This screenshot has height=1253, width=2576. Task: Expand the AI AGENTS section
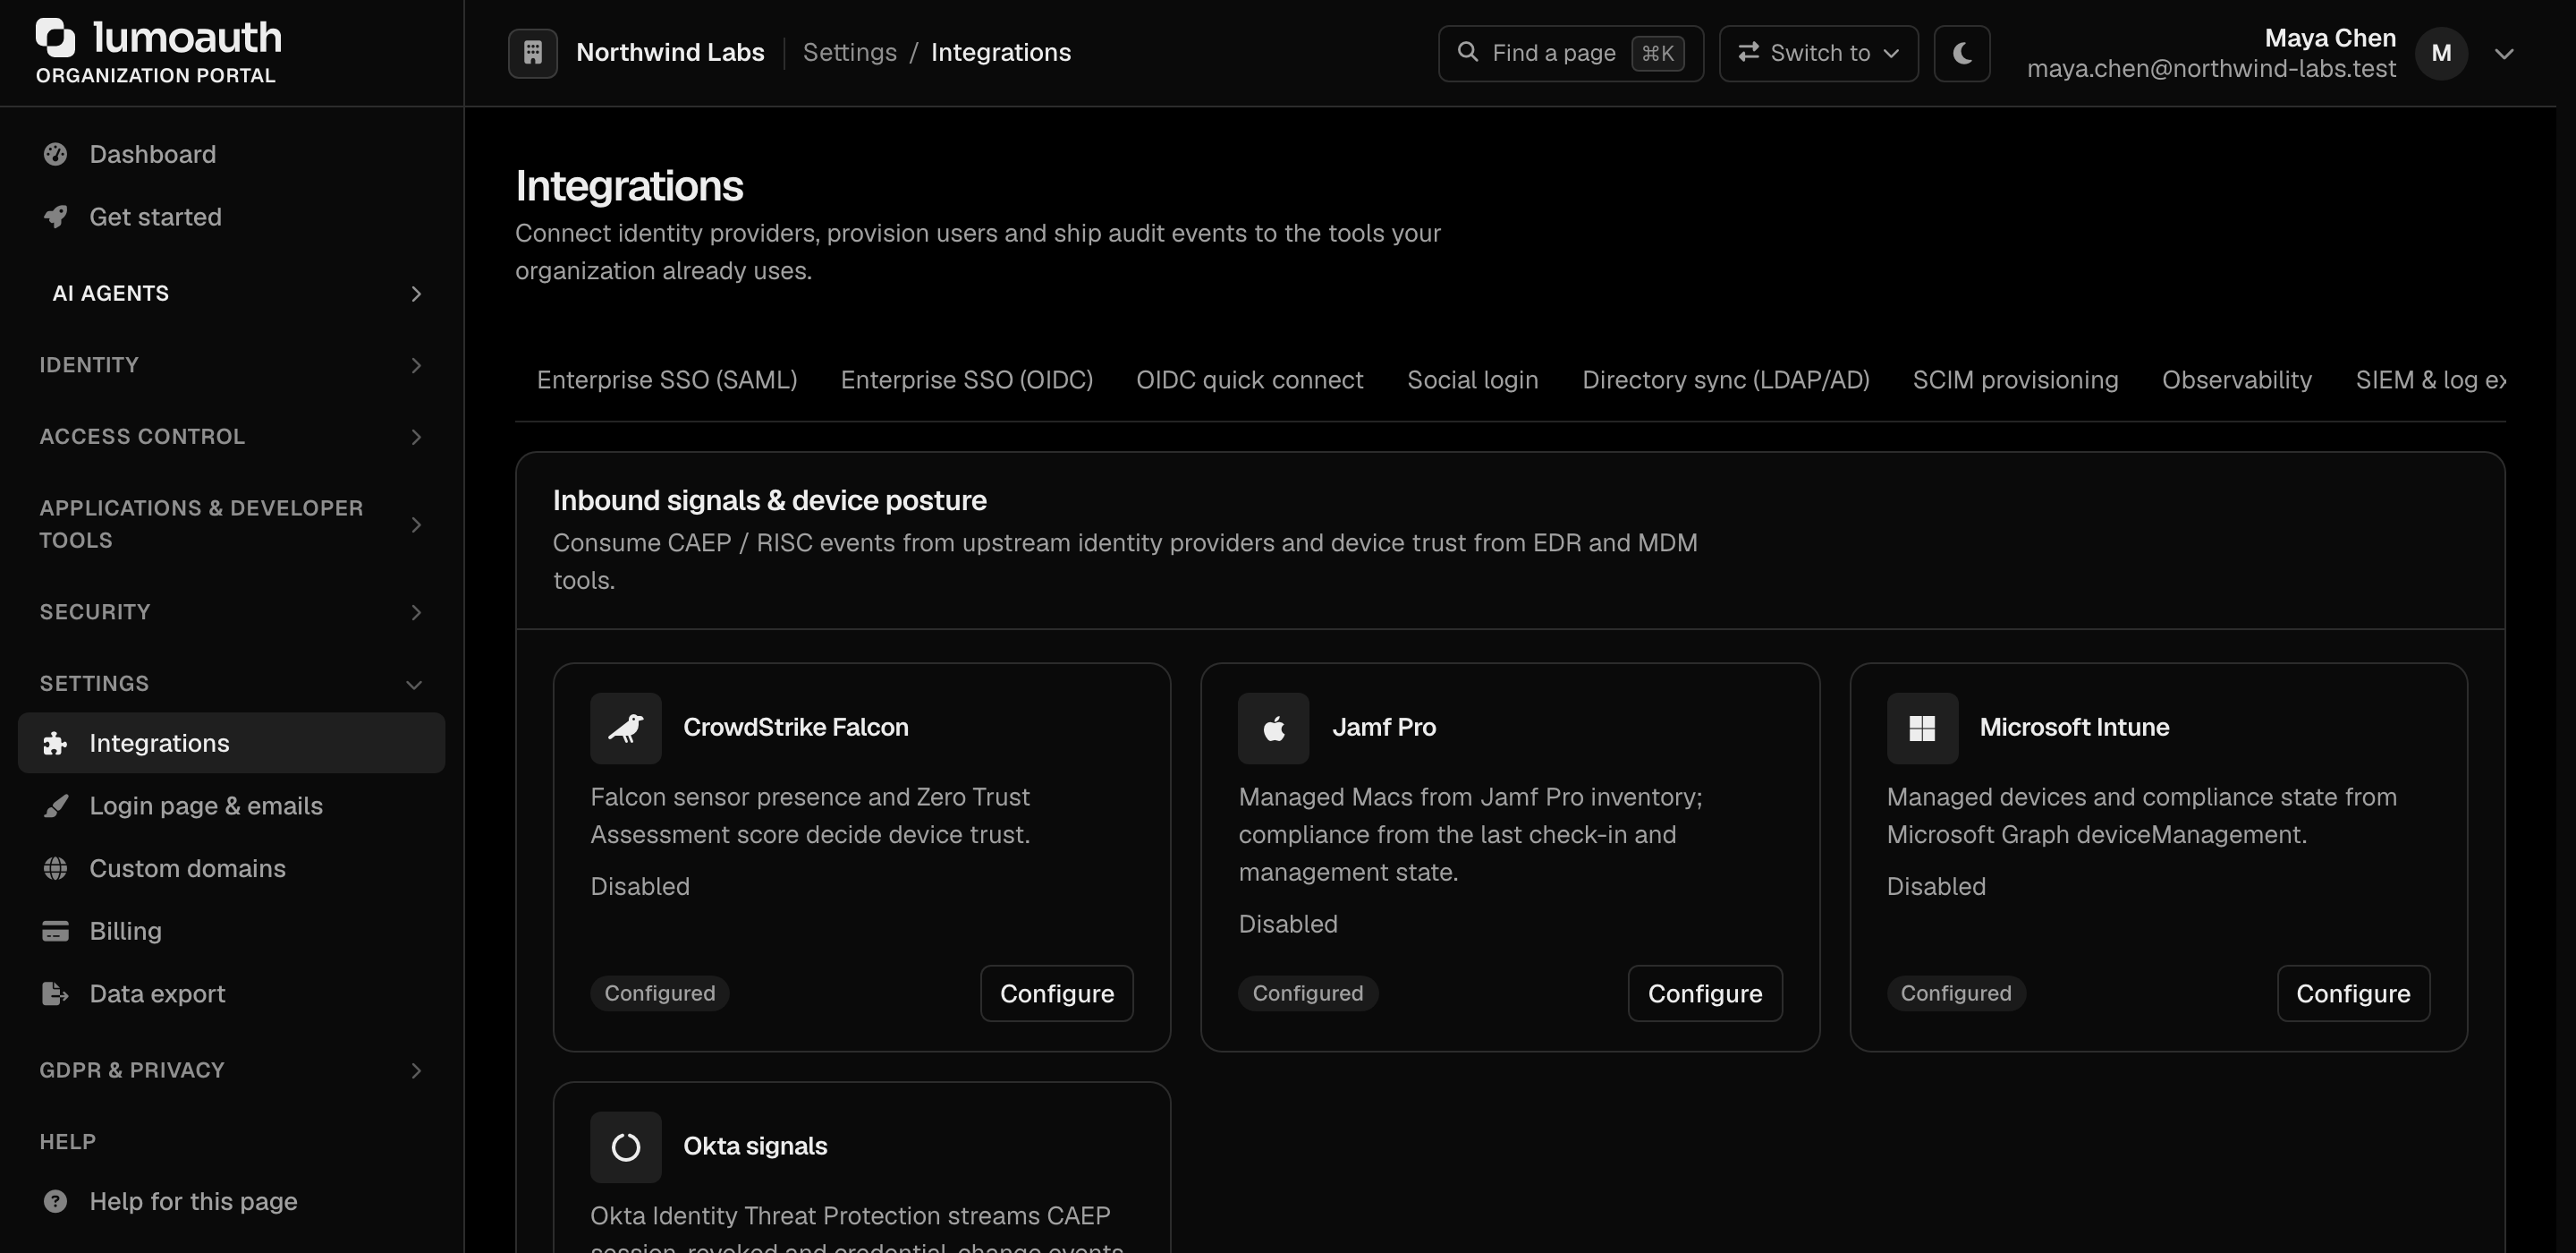[231, 294]
